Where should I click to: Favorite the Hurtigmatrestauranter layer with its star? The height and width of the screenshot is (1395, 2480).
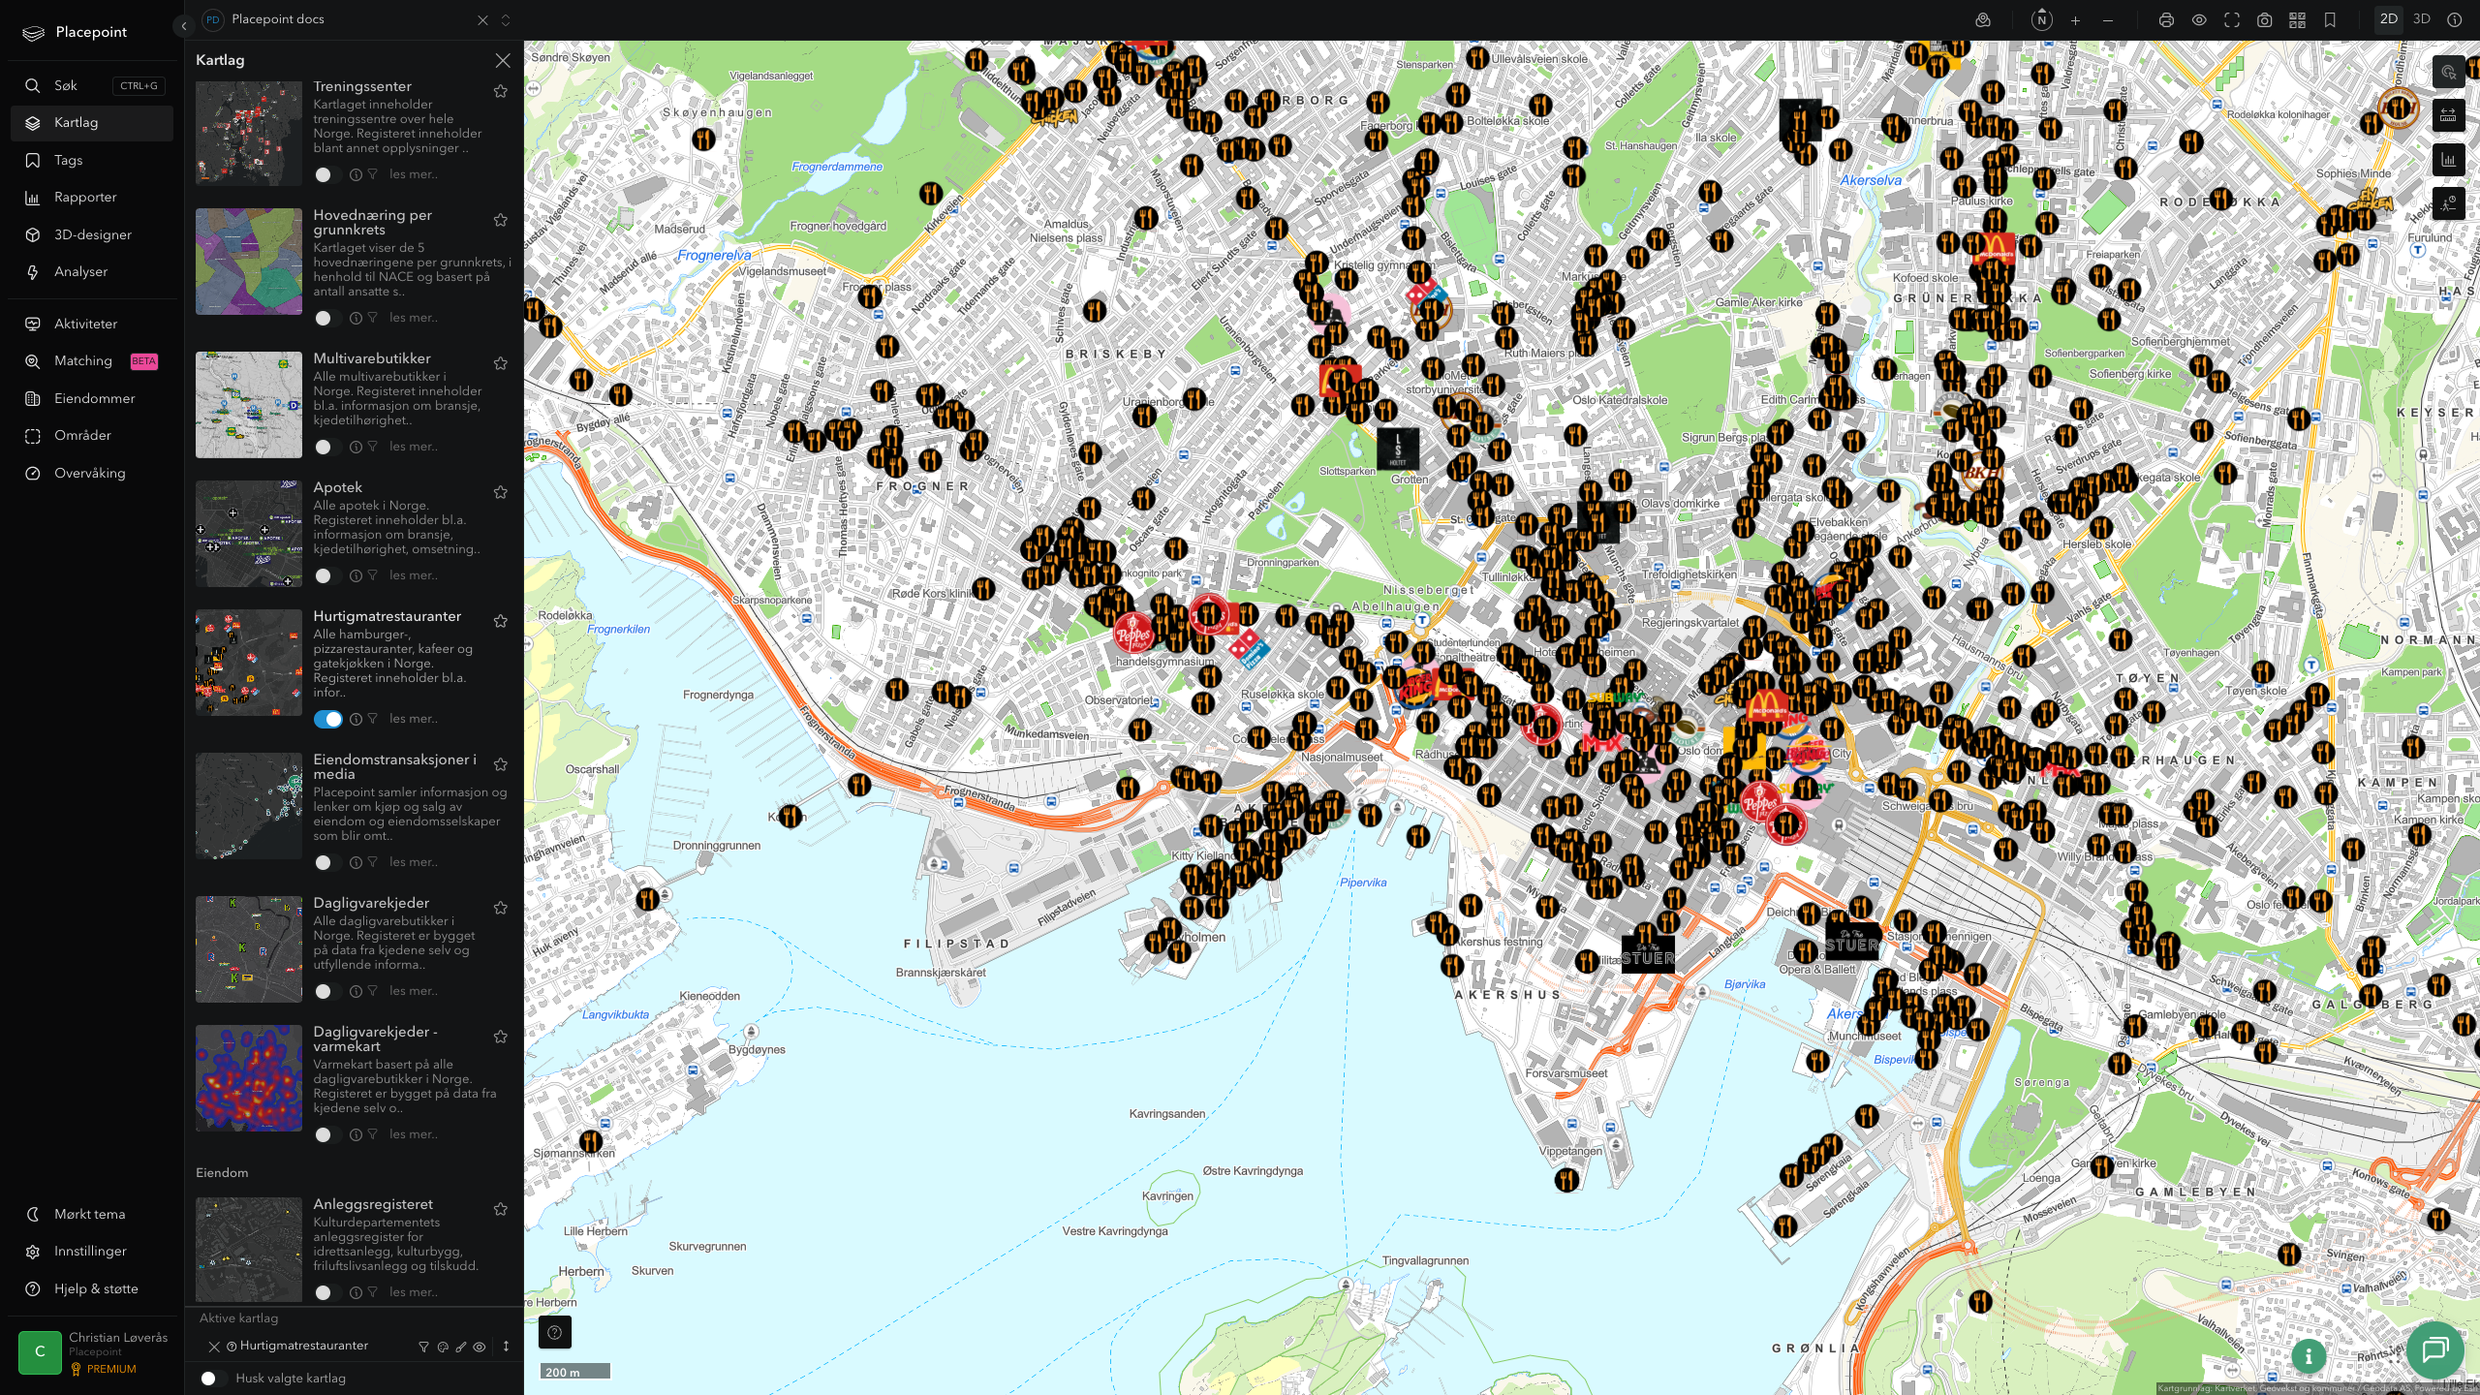coord(501,621)
